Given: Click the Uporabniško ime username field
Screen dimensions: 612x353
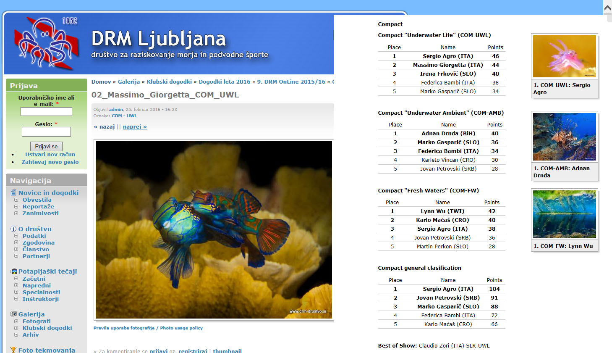Looking at the screenshot, I should (x=46, y=111).
